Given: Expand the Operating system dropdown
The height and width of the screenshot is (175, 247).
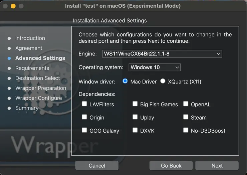Looking at the screenshot, I should 155,67.
